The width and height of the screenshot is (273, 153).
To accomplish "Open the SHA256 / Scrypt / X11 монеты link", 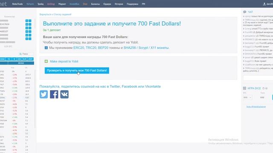I will pos(146,48).
